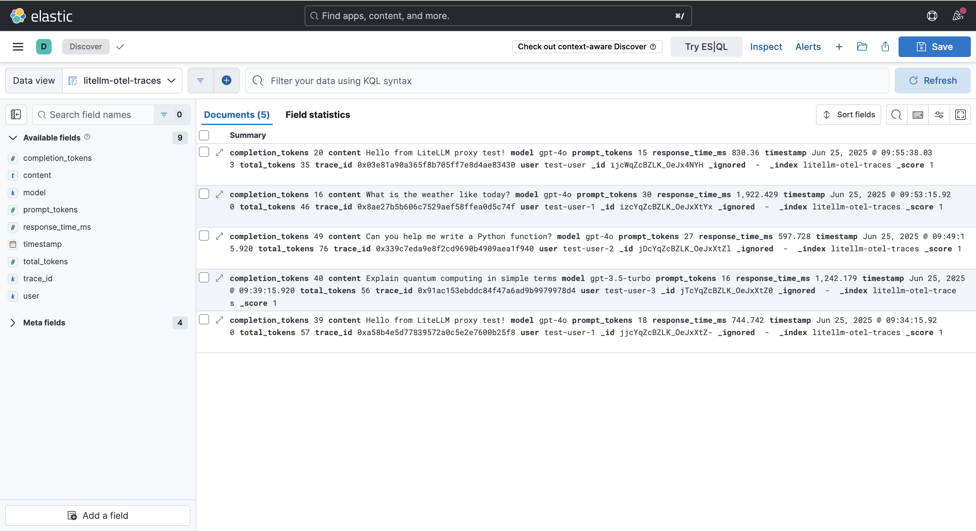Image resolution: width=976 pixels, height=531 pixels.
Task: Click the Try ES|QL button
Action: coord(706,46)
